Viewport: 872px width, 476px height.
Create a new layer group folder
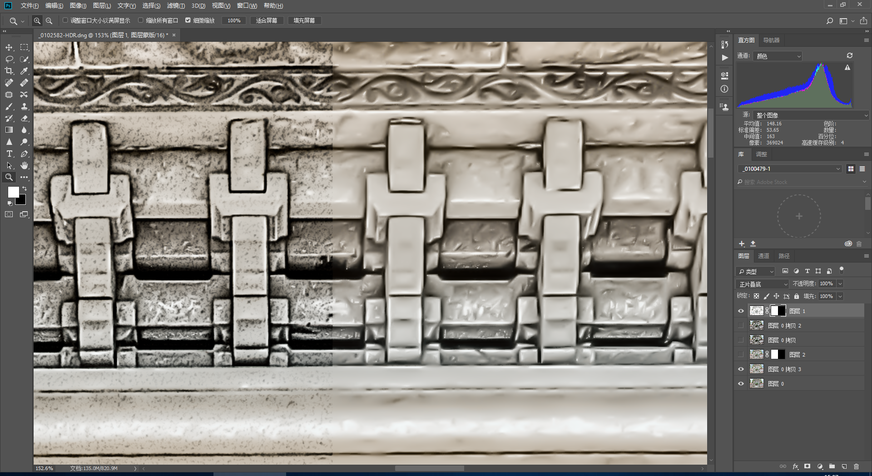click(832, 466)
